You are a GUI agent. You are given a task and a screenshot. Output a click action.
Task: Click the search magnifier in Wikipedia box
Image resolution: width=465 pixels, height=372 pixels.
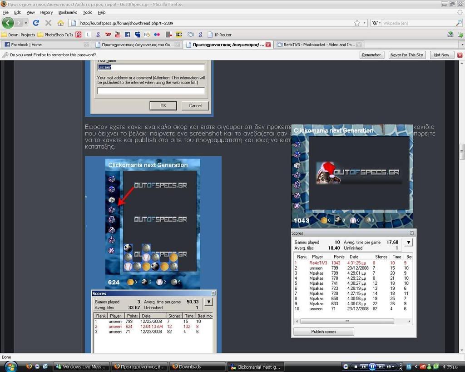(459, 23)
